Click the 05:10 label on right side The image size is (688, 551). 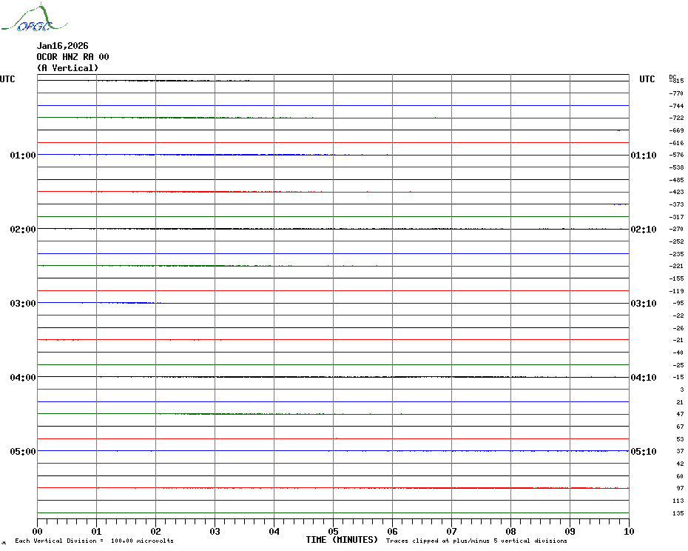tap(643, 452)
